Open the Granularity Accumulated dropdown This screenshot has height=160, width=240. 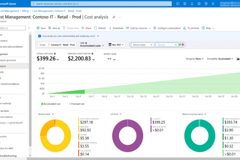pyautogui.click(x=220, y=59)
